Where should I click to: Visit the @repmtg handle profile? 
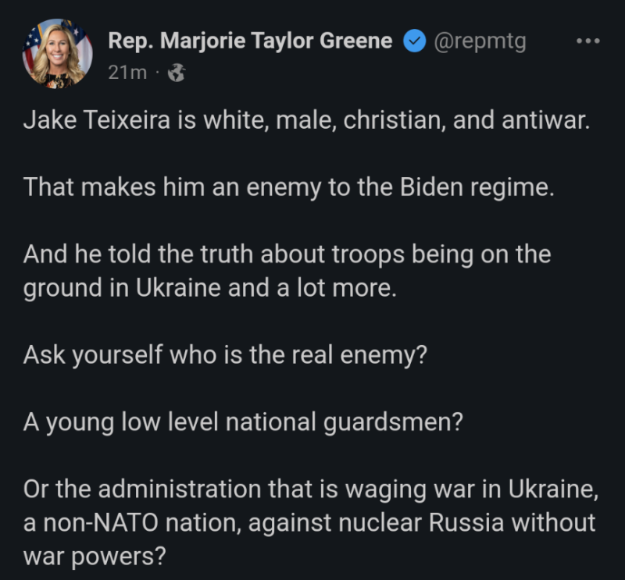click(x=480, y=41)
